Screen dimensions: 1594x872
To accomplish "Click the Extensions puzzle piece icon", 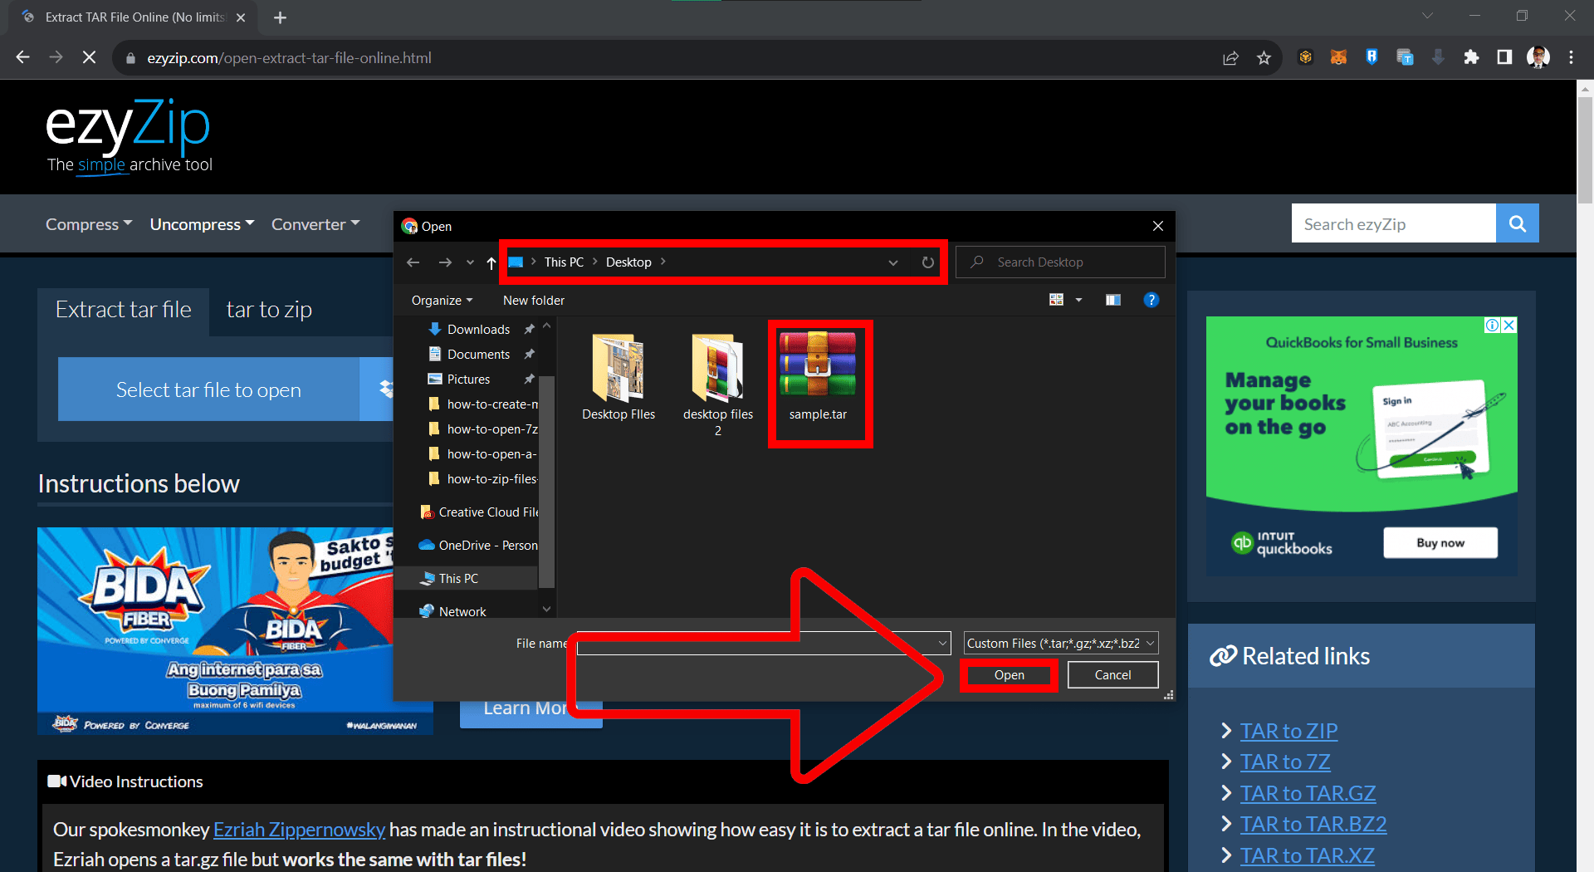I will pos(1471,56).
